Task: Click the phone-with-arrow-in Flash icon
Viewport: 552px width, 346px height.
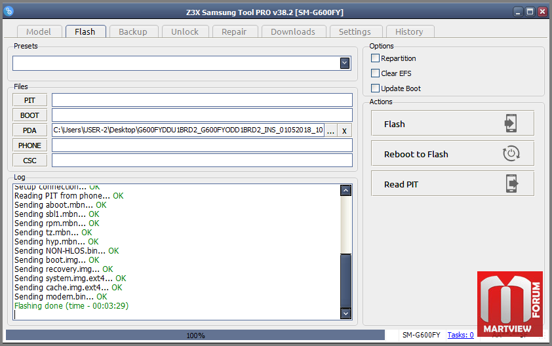Action: (x=511, y=123)
